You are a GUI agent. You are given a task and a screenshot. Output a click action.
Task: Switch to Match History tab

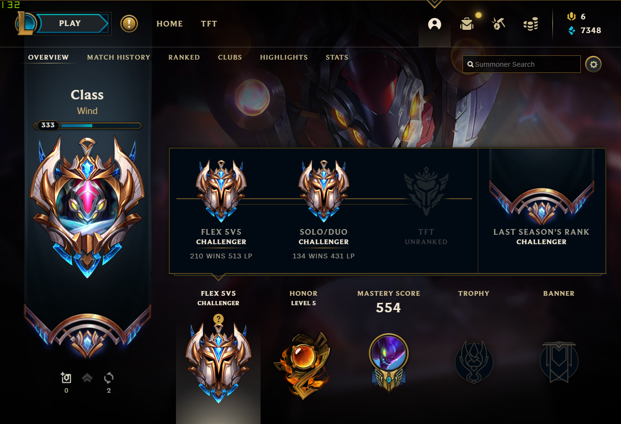point(119,57)
